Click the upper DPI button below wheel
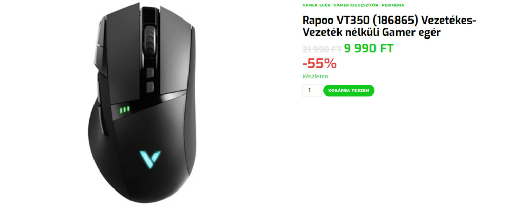 149,72
